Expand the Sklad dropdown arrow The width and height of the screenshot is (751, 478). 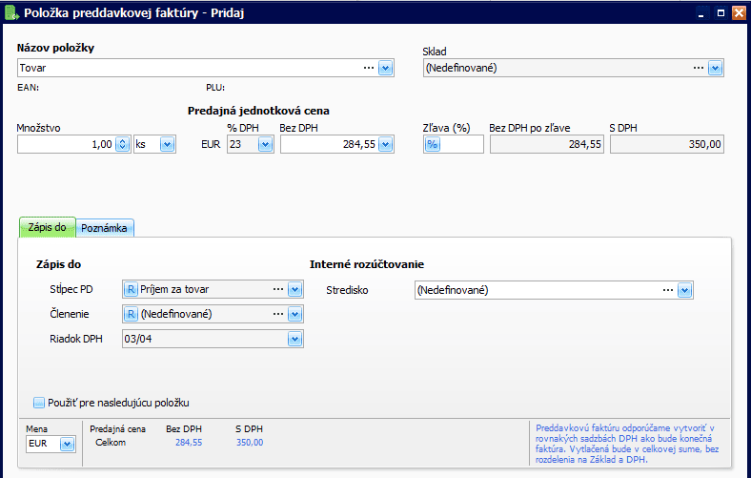tap(715, 68)
